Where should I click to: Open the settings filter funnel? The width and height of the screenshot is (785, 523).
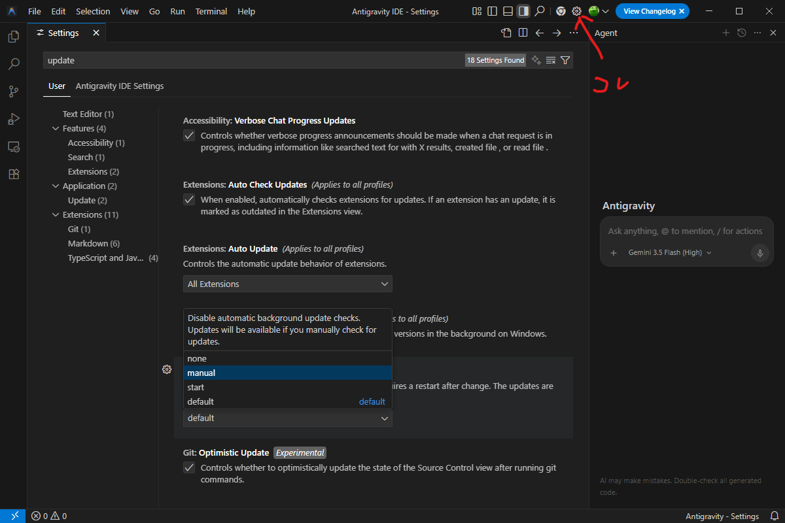pos(565,60)
